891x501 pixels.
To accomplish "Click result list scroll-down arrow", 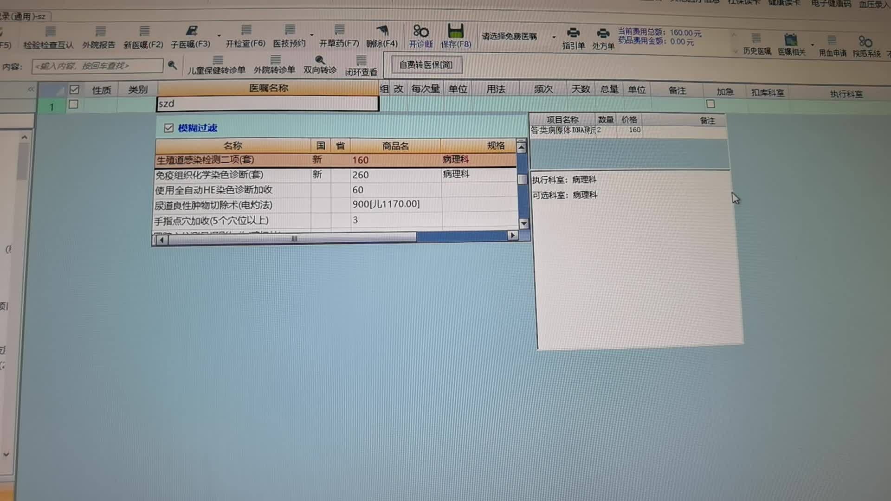I will [523, 224].
